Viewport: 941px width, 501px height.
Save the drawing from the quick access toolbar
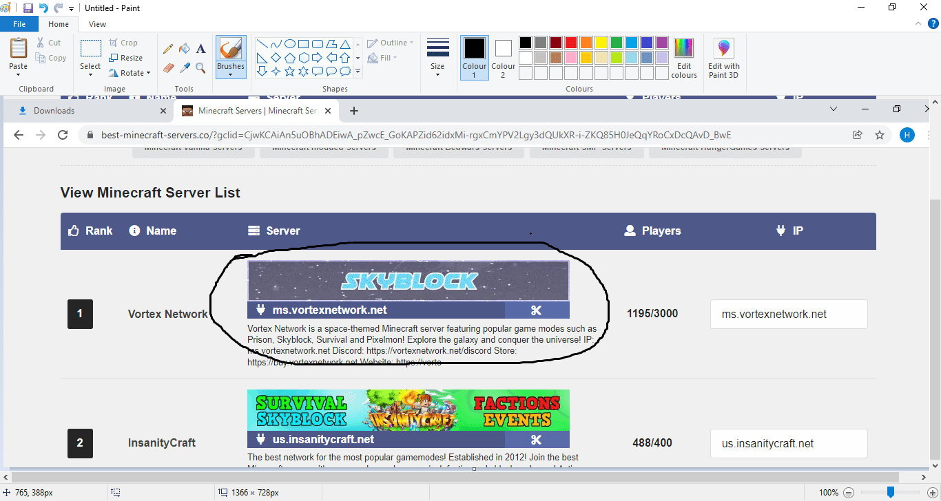point(28,8)
